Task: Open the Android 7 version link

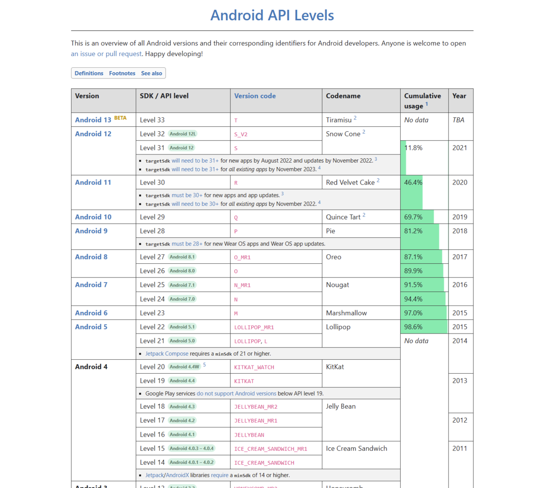Action: pyautogui.click(x=91, y=285)
